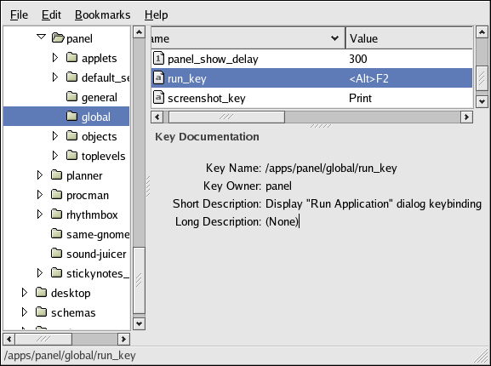This screenshot has width=491, height=366.
Task: Open the Edit menu
Action: tap(51, 14)
